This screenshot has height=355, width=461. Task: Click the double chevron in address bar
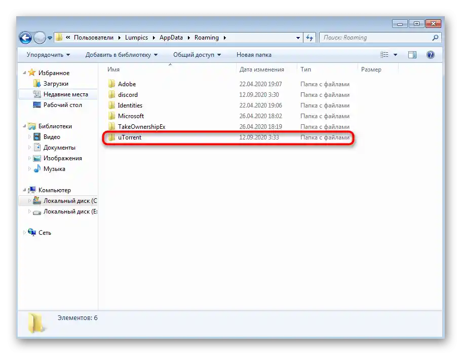(x=68, y=38)
